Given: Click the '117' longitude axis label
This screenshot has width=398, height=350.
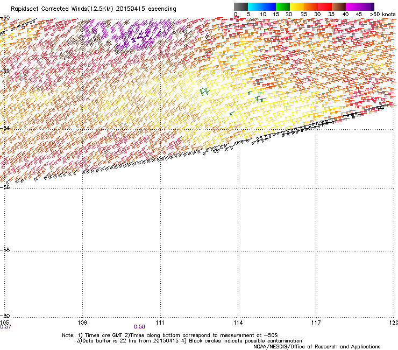Looking at the screenshot, I should (316, 323).
